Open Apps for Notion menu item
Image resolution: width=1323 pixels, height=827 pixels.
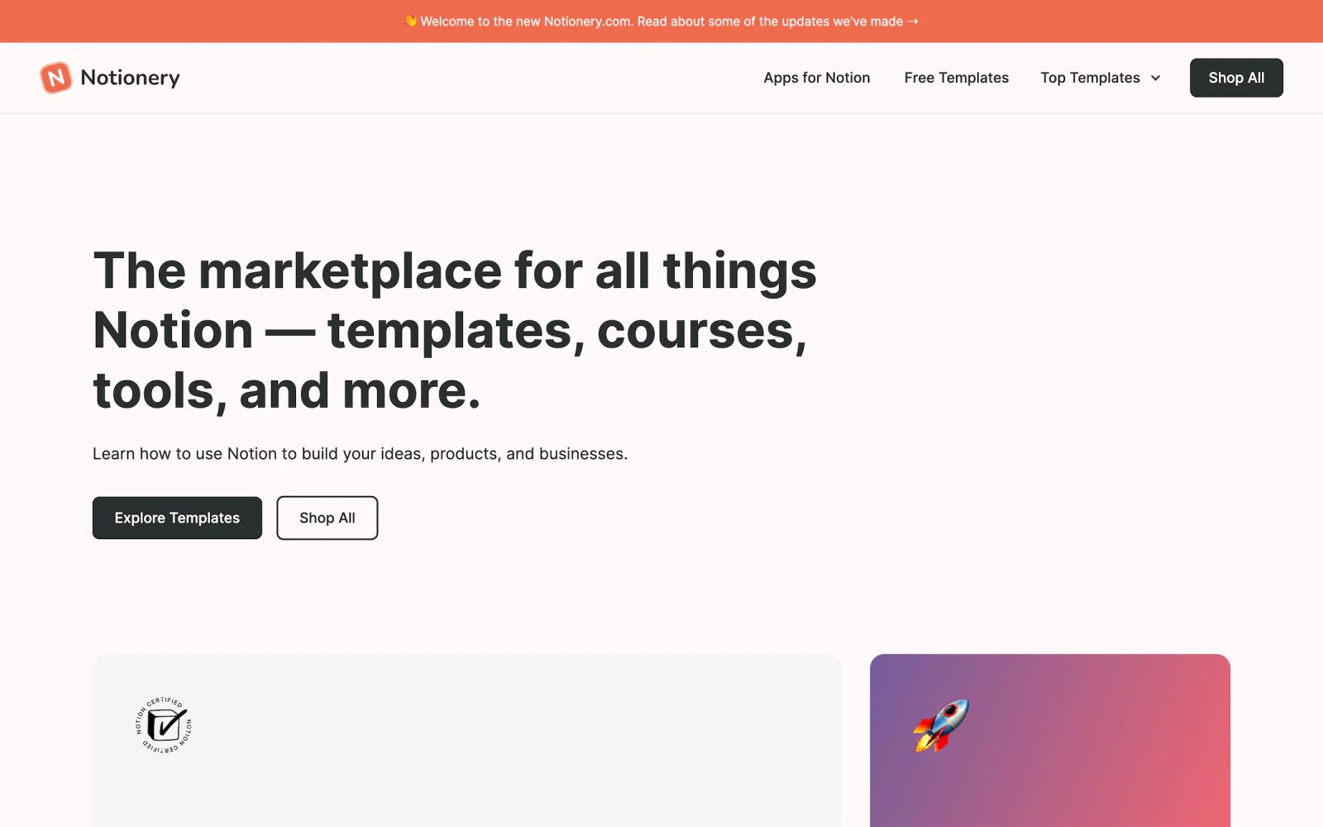817,78
